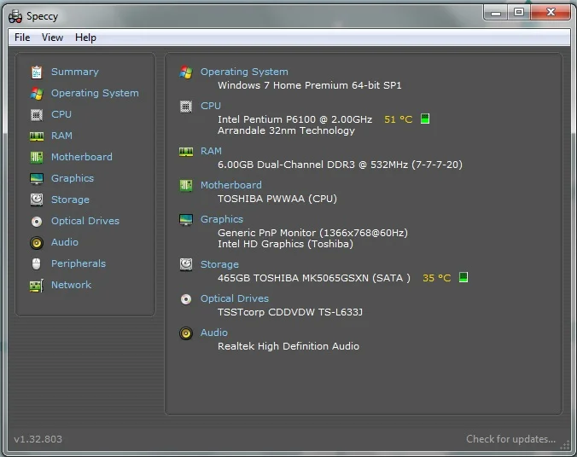This screenshot has height=457, width=577.
Task: Click the v1.32.803 version label
Action: [38, 439]
